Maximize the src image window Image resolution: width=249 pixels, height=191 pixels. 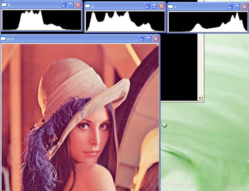coord(149,39)
